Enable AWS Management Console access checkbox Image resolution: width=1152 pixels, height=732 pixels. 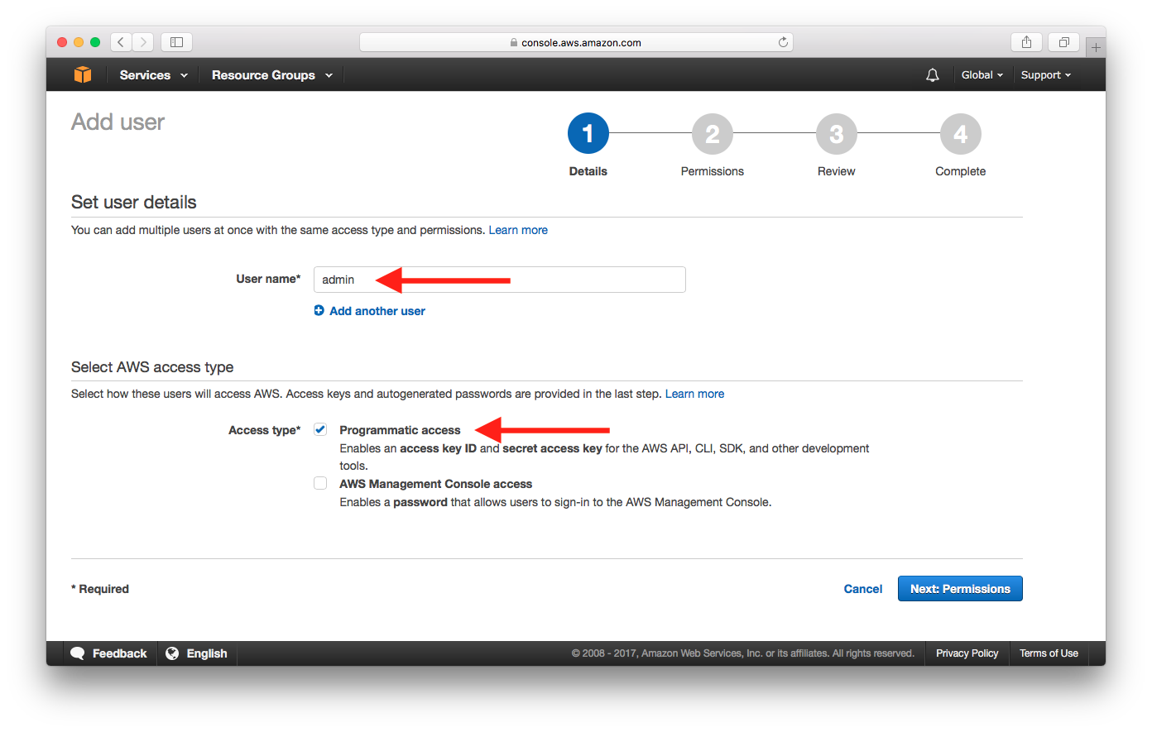click(x=320, y=483)
